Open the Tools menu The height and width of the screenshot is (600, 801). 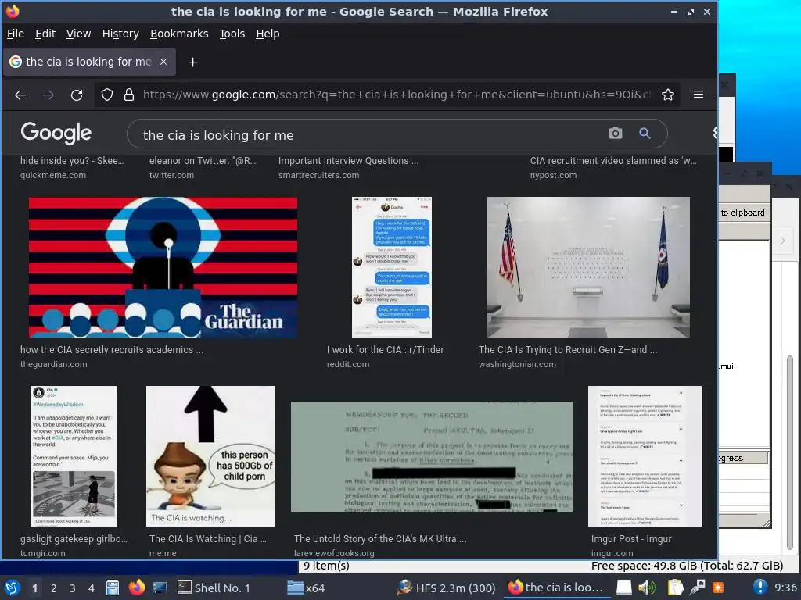pyautogui.click(x=232, y=34)
